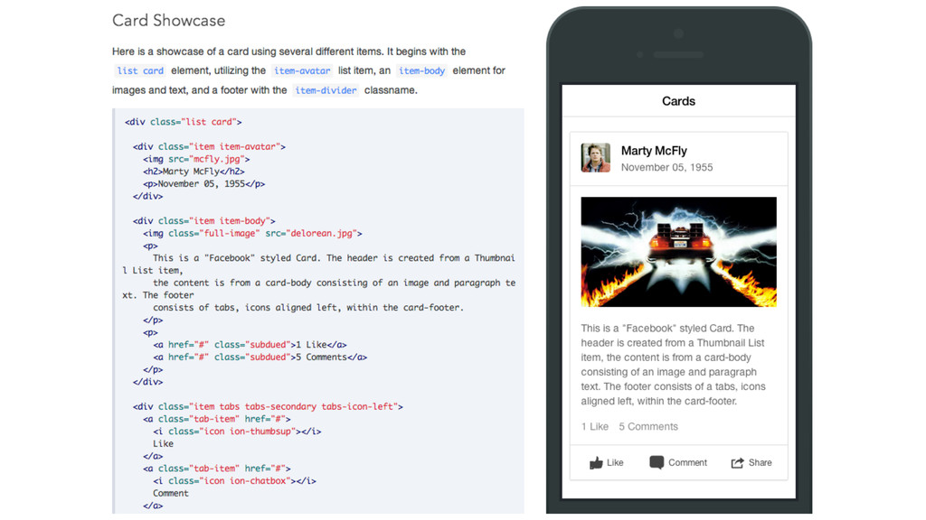The image size is (926, 520).
Task: Click code line with ion-chatbox icon class
Action: (x=234, y=481)
